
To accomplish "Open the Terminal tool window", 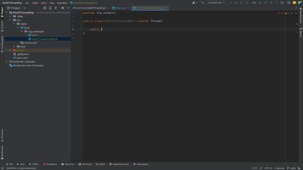I will (68, 164).
